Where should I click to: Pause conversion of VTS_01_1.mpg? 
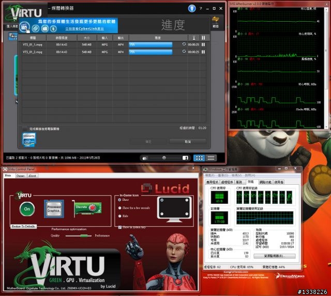(203, 45)
